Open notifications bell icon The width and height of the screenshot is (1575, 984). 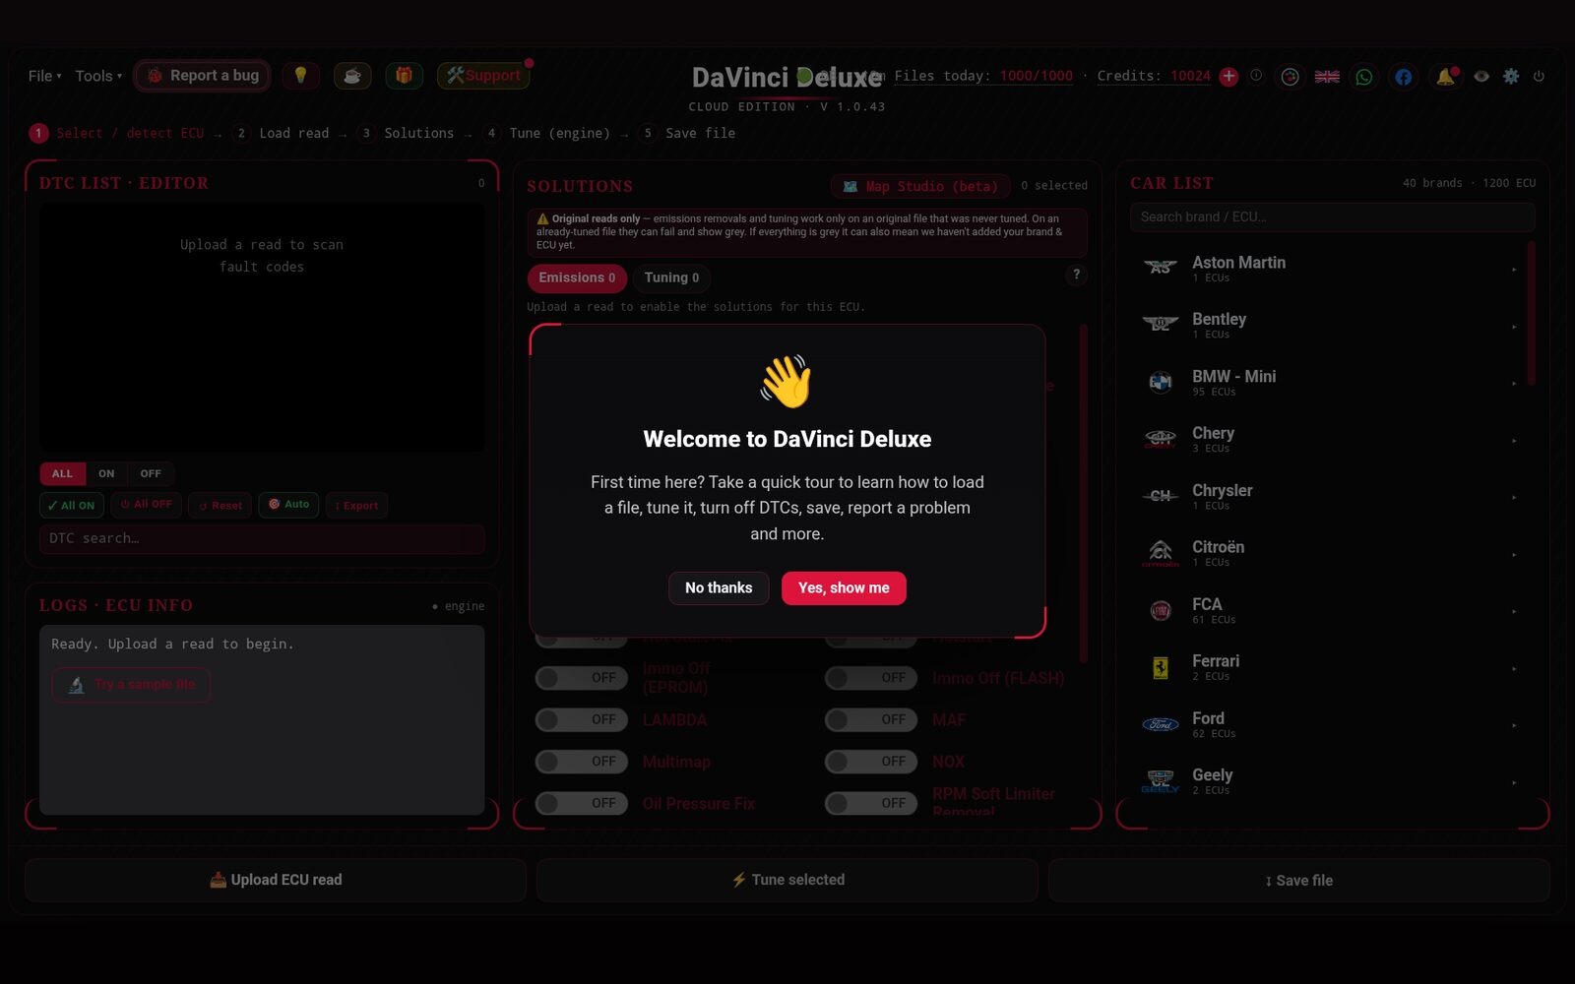1445,77
